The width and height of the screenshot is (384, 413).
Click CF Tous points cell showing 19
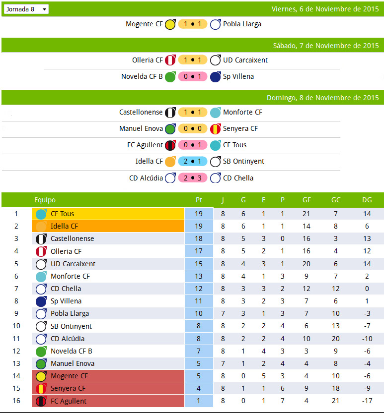point(199,214)
